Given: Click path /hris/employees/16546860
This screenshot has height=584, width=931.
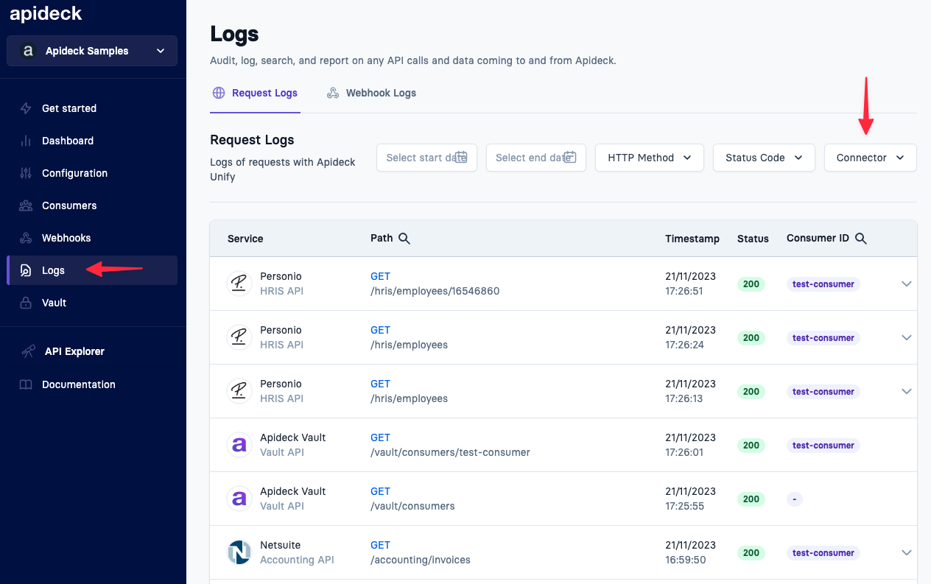Looking at the screenshot, I should (x=435, y=291).
